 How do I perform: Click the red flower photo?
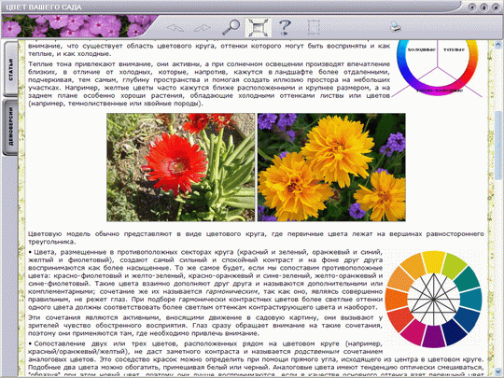181,167
